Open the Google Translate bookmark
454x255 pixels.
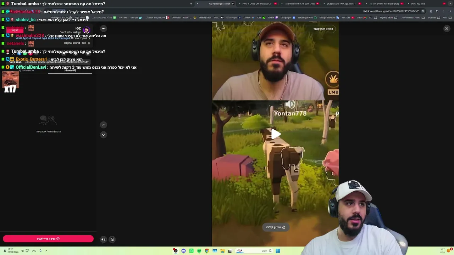(329, 18)
